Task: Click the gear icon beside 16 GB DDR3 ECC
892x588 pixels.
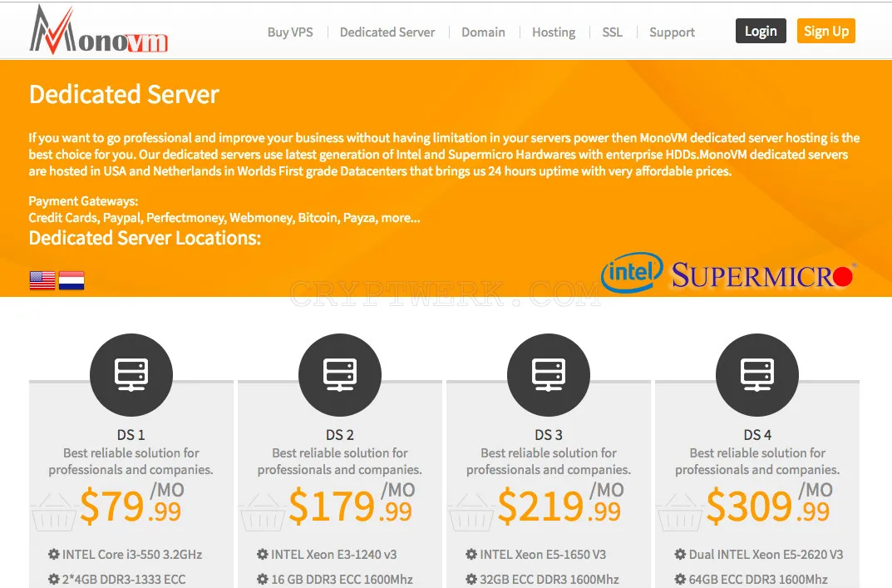Action: (x=262, y=579)
